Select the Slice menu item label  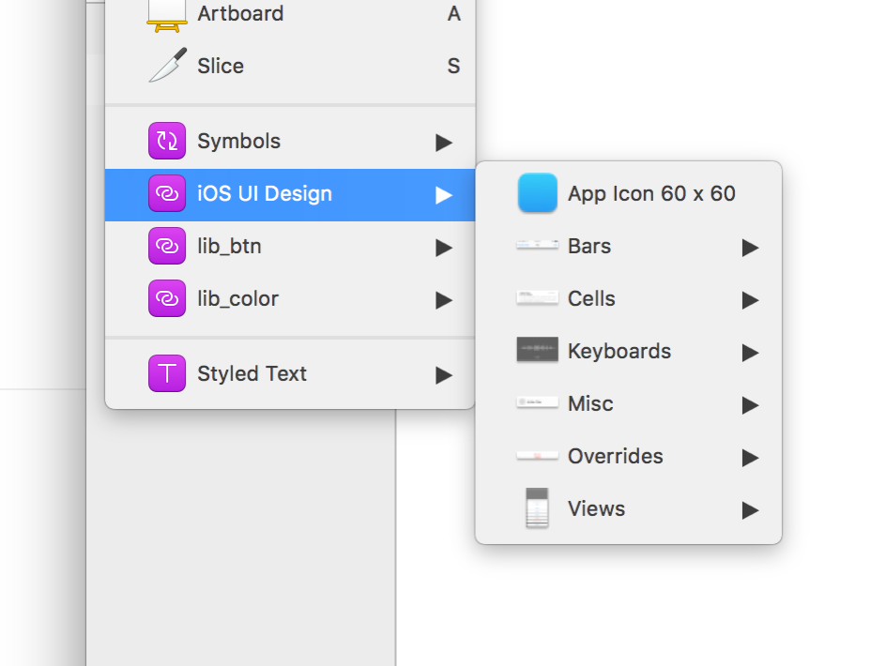point(221,66)
